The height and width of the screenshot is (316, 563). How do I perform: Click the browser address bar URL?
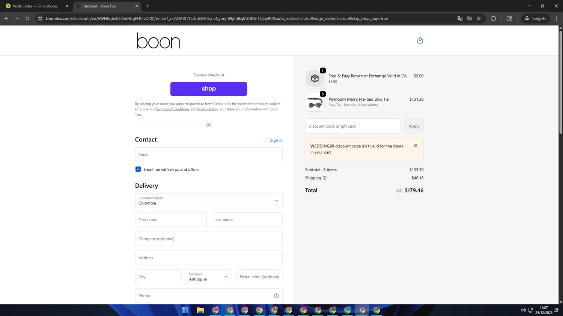point(217,18)
